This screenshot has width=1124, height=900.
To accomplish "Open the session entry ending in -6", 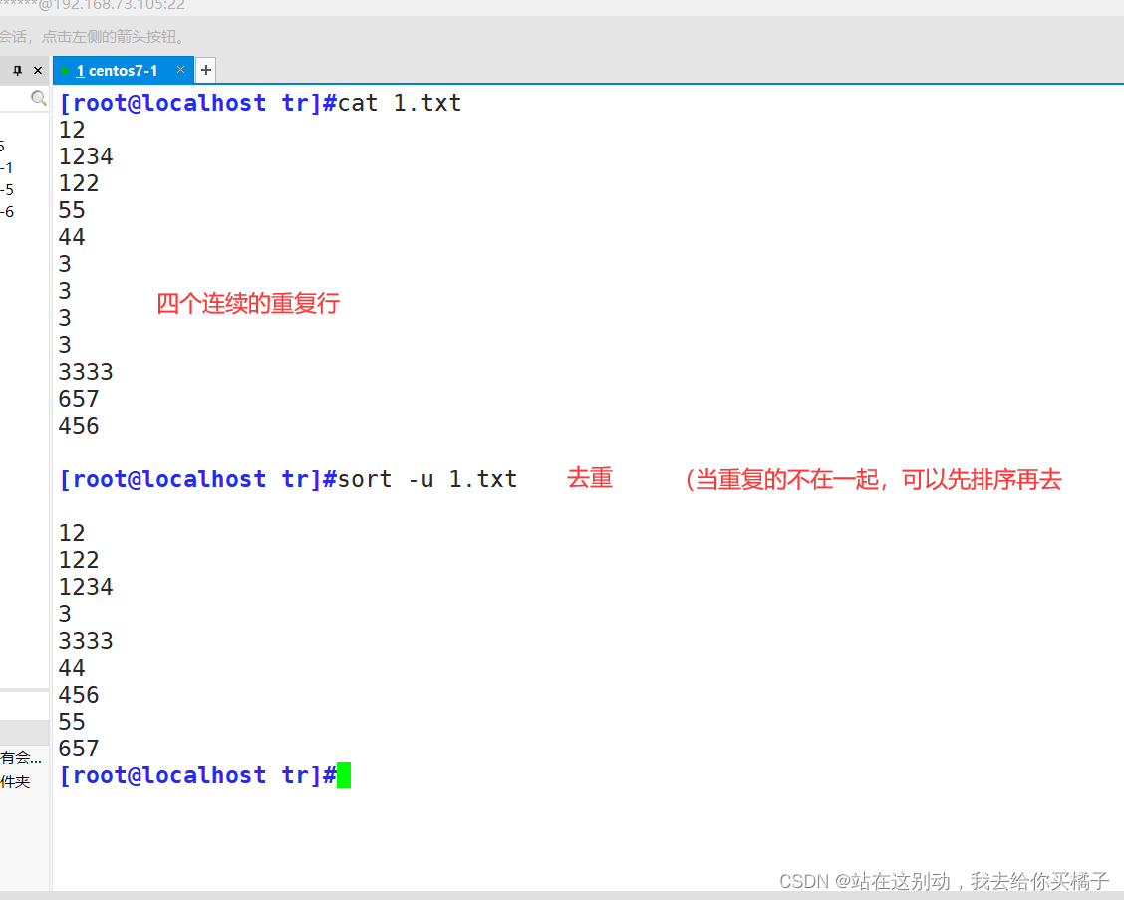I will point(8,211).
